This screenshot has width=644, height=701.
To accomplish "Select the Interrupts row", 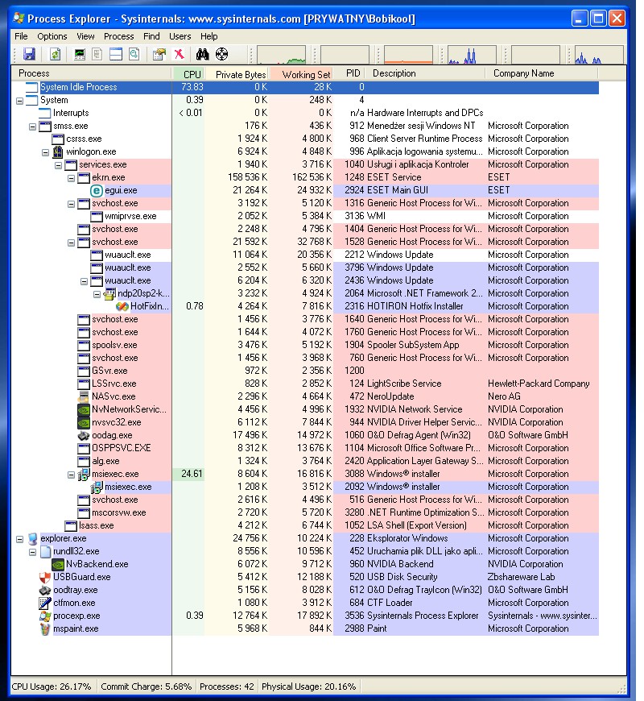I will pyautogui.click(x=305, y=113).
